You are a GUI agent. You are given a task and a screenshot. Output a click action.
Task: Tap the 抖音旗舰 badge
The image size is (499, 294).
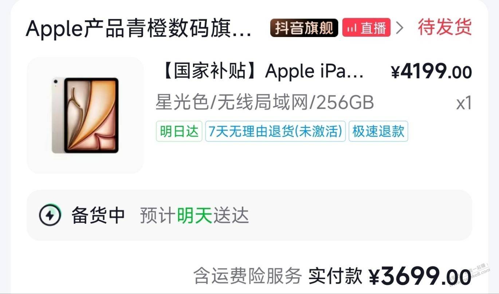click(x=304, y=28)
